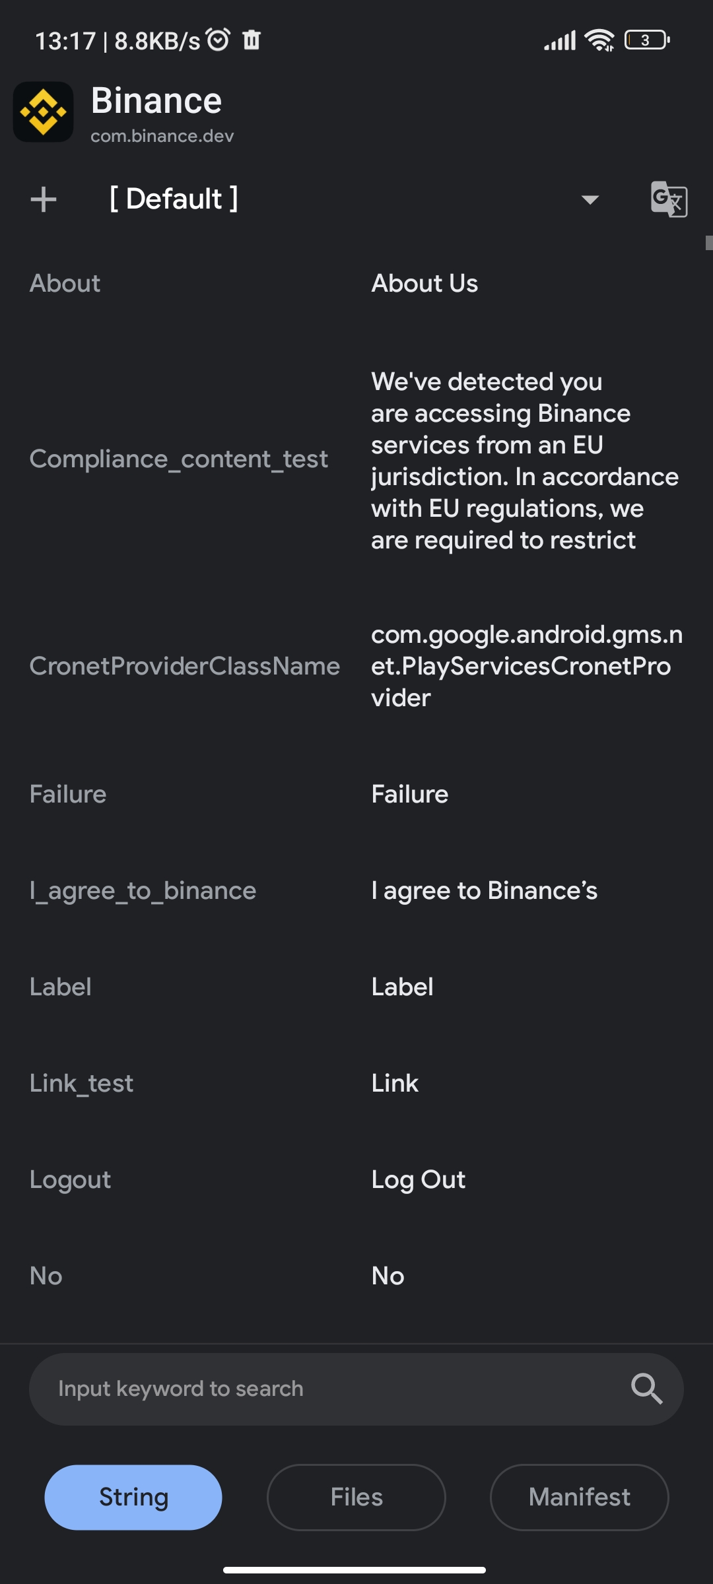
Task: Tap the alarm clock status icon
Action: click(x=219, y=40)
